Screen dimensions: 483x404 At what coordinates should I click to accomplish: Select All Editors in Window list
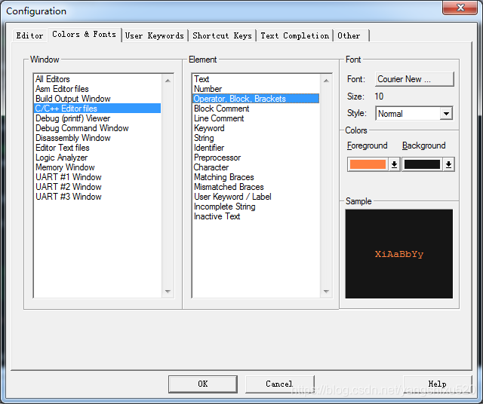pos(97,79)
